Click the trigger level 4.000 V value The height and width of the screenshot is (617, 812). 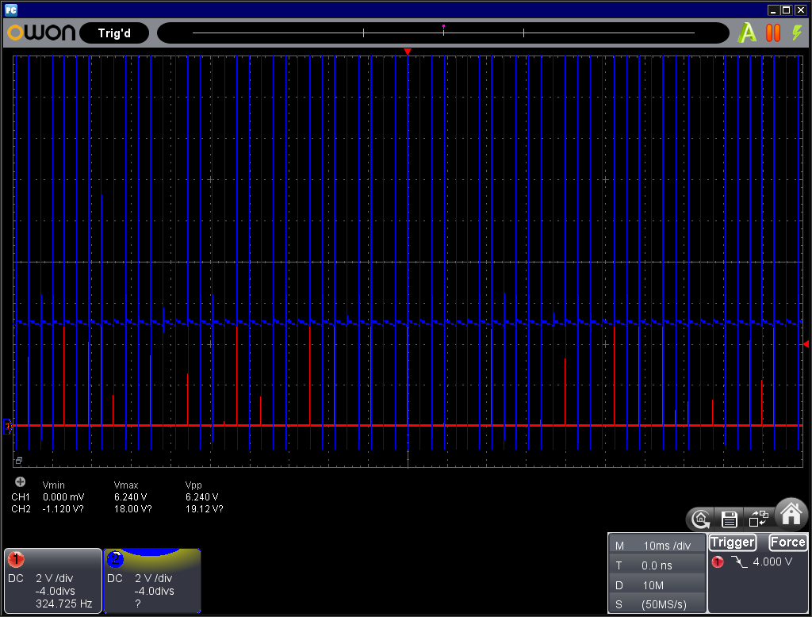coord(772,561)
